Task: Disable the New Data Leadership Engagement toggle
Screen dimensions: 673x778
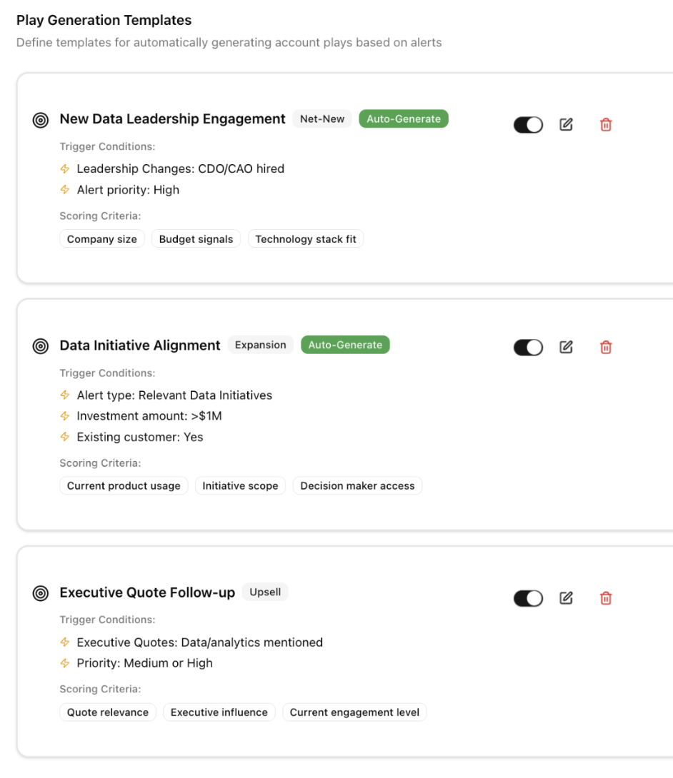Action: pyautogui.click(x=528, y=124)
